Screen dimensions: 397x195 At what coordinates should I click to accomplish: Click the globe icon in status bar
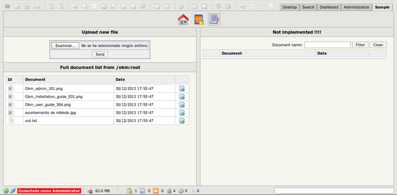(x=6, y=191)
